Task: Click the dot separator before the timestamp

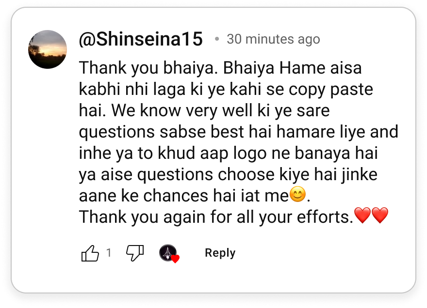Action: click(217, 39)
